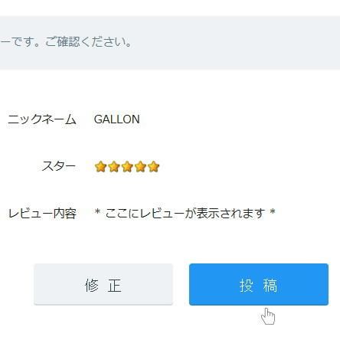Screen dimensions: 340x340
Task: Click the ニックネーム label
Action: click(x=42, y=119)
